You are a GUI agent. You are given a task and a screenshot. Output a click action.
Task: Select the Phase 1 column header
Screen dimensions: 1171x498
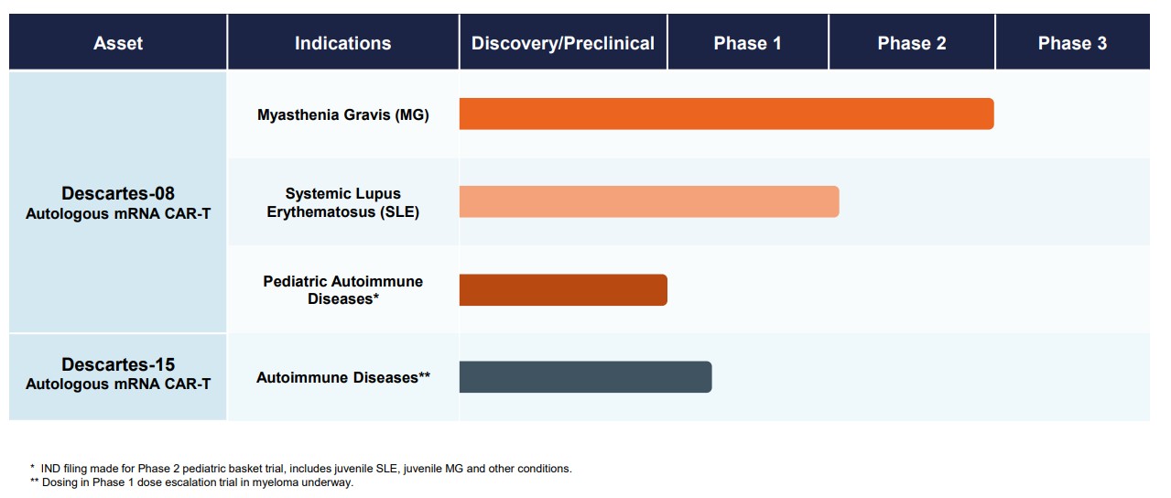point(748,43)
